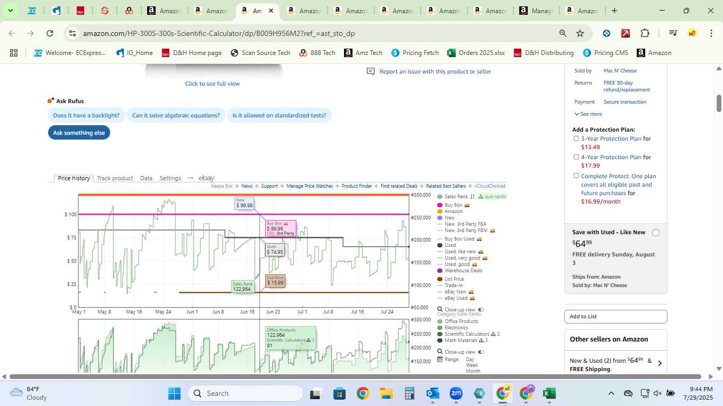Click the Report an issue speech icon
Screen dimensions: 723x406
click(371, 71)
